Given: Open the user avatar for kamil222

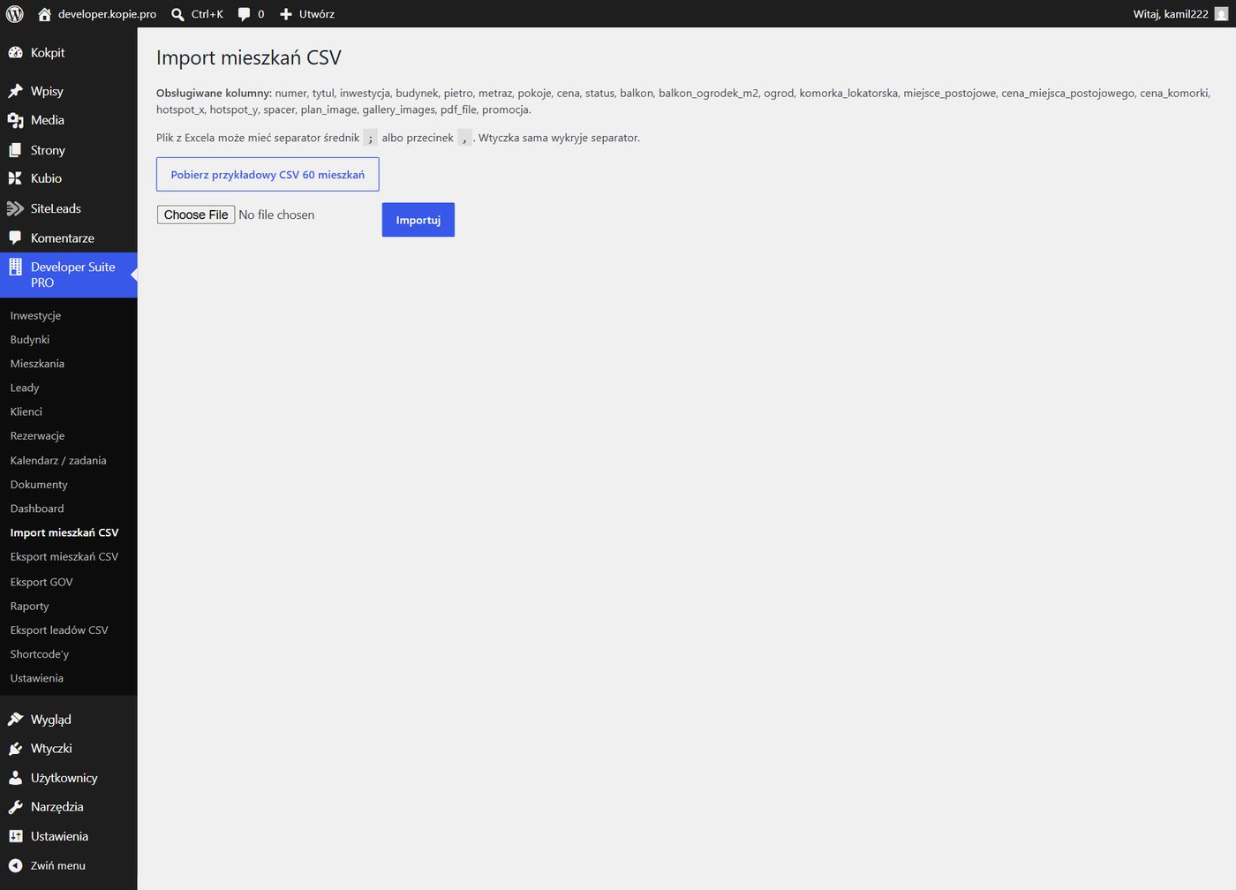Looking at the screenshot, I should point(1221,14).
